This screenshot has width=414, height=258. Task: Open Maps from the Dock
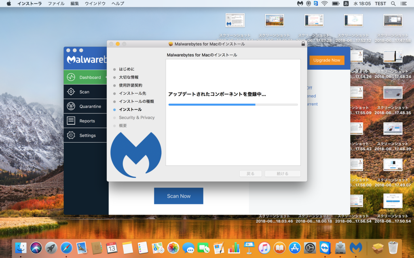[158, 248]
